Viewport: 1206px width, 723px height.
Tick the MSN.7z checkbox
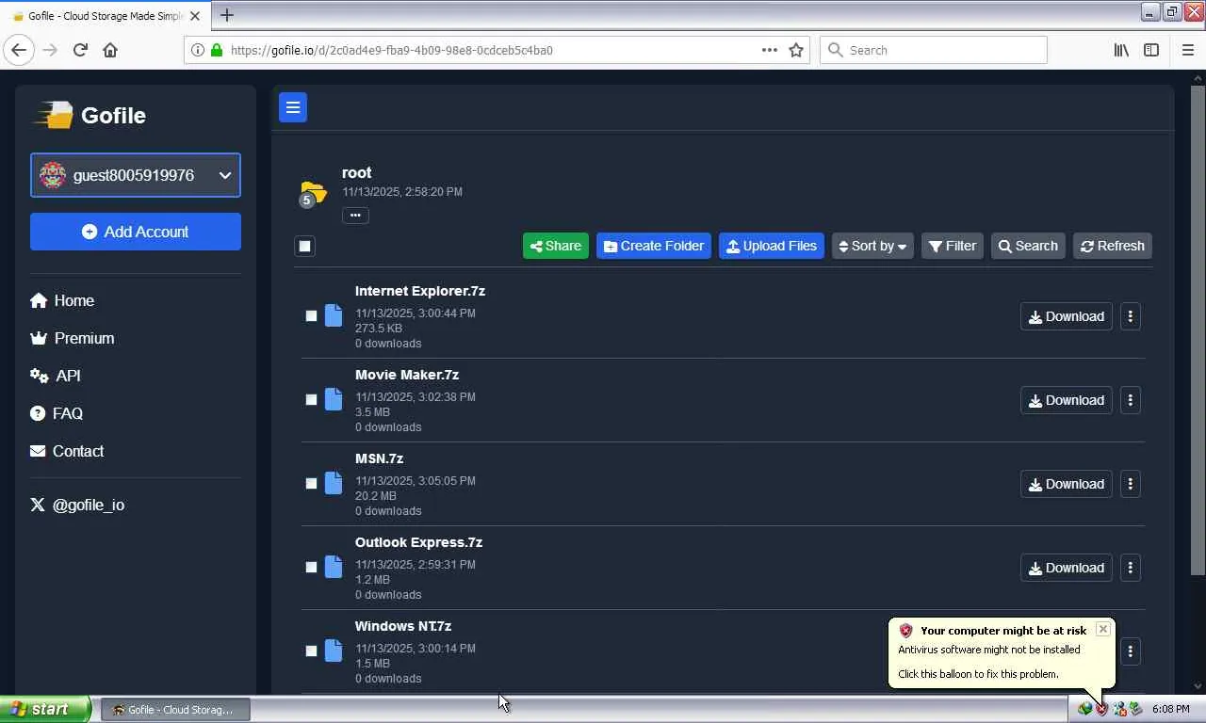311,484
